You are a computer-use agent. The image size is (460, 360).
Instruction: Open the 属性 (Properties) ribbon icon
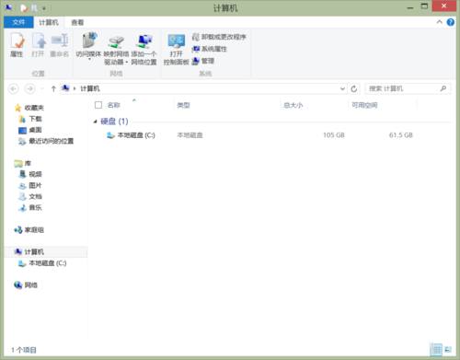tap(17, 45)
